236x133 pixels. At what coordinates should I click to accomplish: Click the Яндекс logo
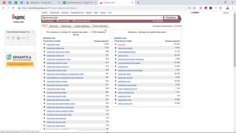click(x=18, y=17)
